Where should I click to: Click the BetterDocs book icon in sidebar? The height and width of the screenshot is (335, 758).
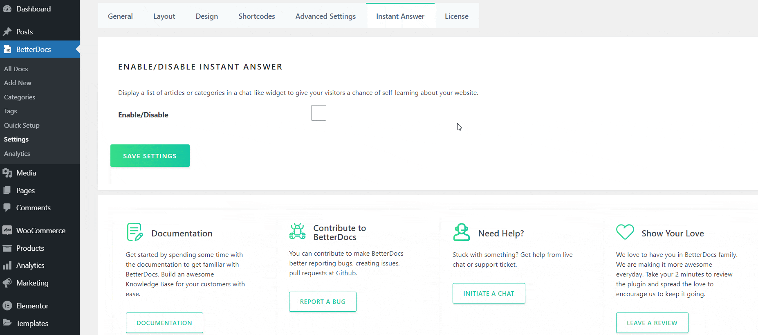(7, 49)
